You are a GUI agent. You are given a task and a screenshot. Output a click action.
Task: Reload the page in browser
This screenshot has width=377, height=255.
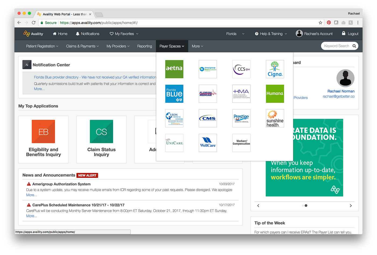pos(34,23)
